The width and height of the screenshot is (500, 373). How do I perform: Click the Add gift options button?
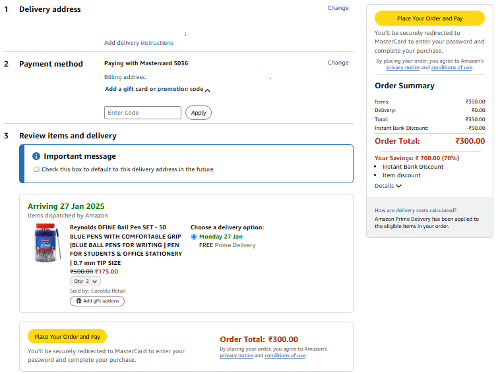[97, 301]
